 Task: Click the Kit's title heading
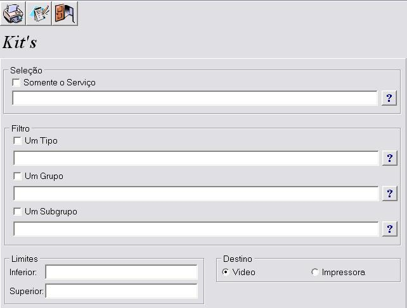point(20,42)
